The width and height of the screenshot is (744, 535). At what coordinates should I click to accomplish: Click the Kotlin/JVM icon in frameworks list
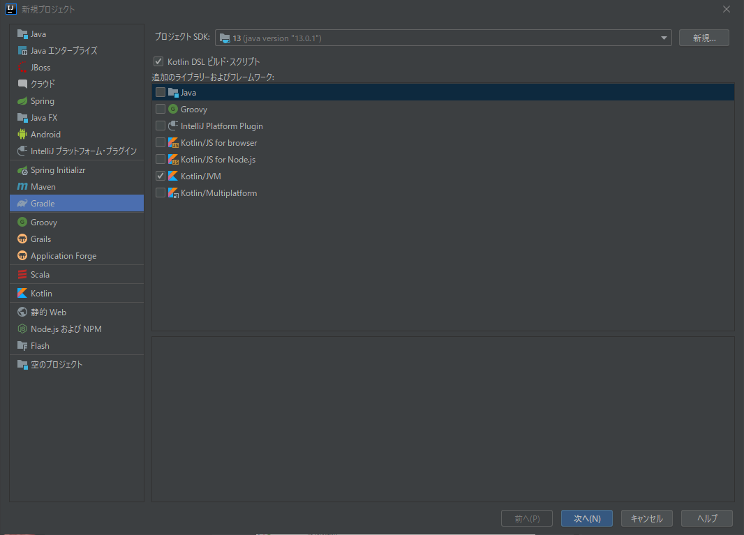tap(173, 176)
